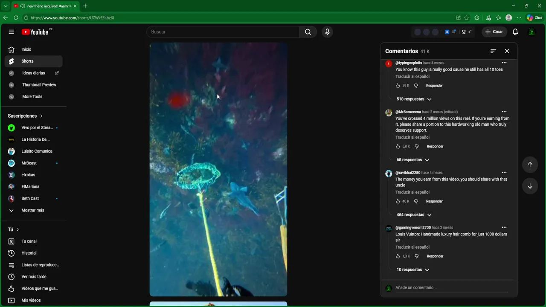Image resolution: width=546 pixels, height=307 pixels.
Task: Click the trophy extension icon
Action: coord(464,32)
